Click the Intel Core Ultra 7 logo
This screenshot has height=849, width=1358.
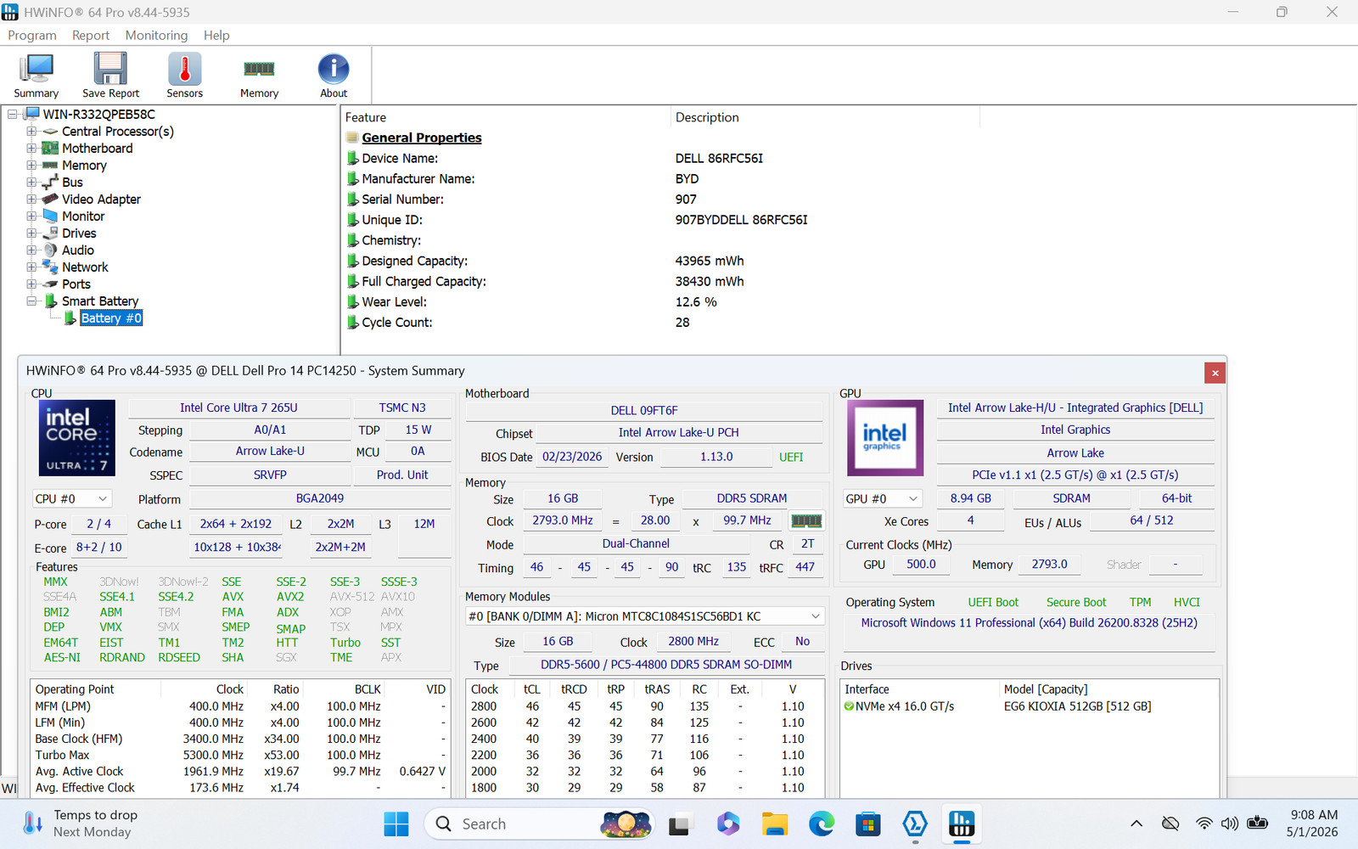[77, 437]
